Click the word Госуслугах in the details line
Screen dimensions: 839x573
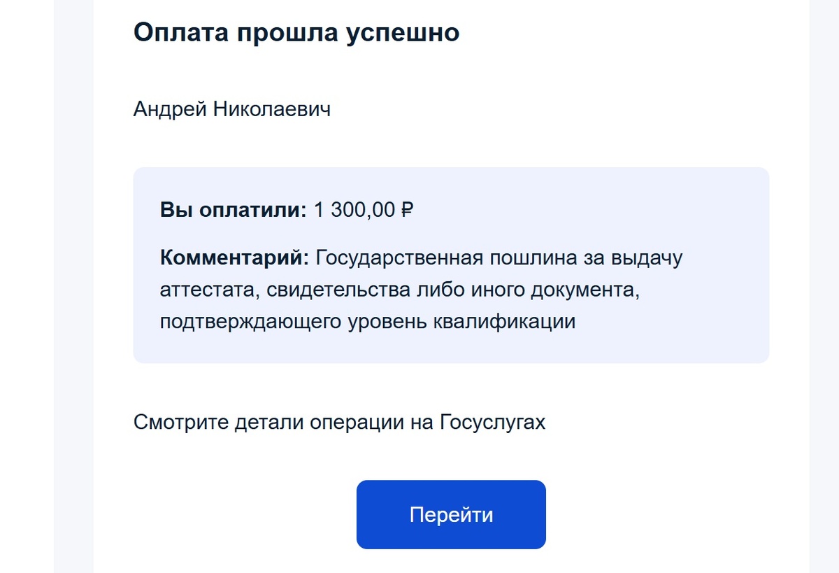click(x=494, y=421)
